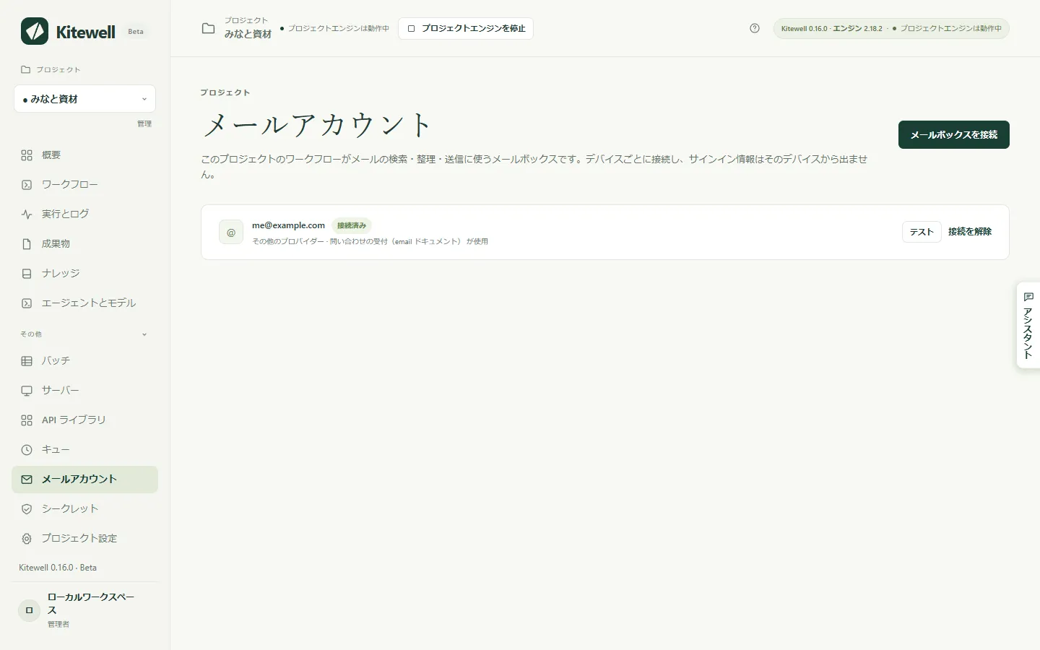Click the Beta badge next to Kitewell
This screenshot has width=1040, height=650.
136,32
